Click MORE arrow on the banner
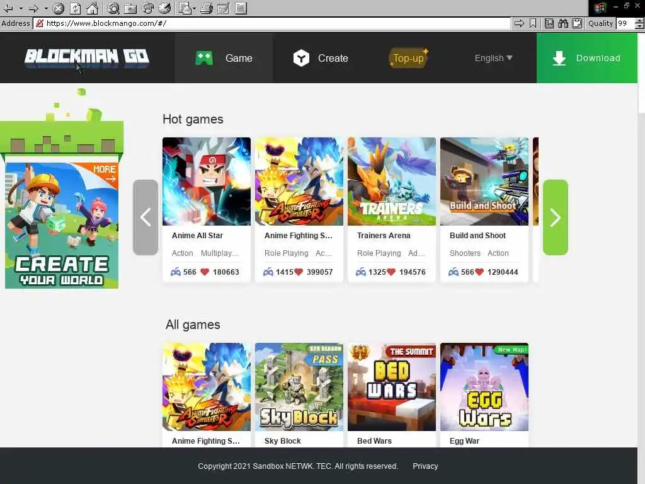Viewport: 645px width, 484px height. coord(105,173)
